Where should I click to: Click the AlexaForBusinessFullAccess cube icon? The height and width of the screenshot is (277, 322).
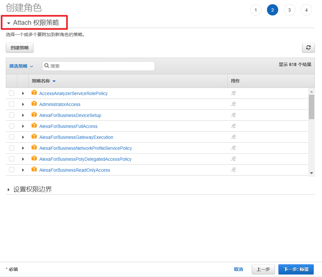click(x=34, y=126)
